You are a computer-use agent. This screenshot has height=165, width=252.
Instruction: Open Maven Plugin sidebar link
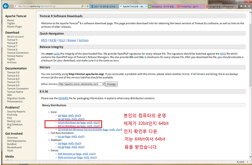[x=15, y=27]
